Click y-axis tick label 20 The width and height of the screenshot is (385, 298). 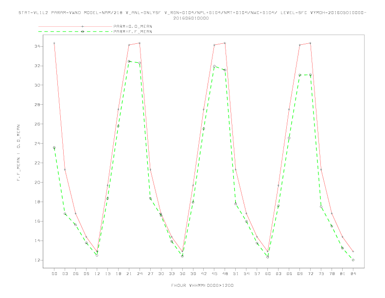(38, 182)
